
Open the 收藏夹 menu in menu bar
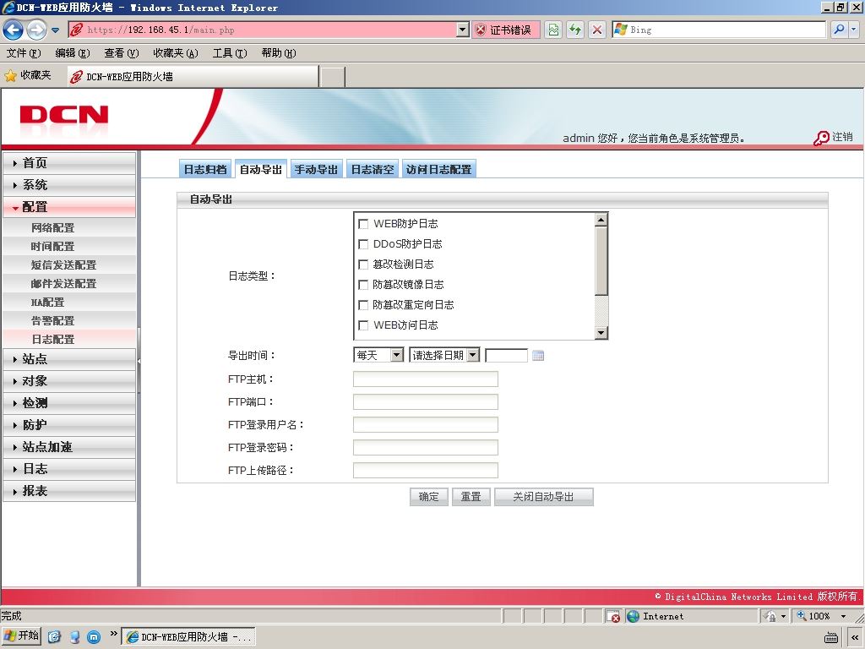point(176,53)
